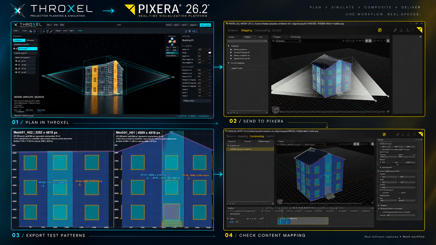This screenshot has height=245, width=436.
Task: Open the Capture dropdown in Throxel
Action: [194, 25]
